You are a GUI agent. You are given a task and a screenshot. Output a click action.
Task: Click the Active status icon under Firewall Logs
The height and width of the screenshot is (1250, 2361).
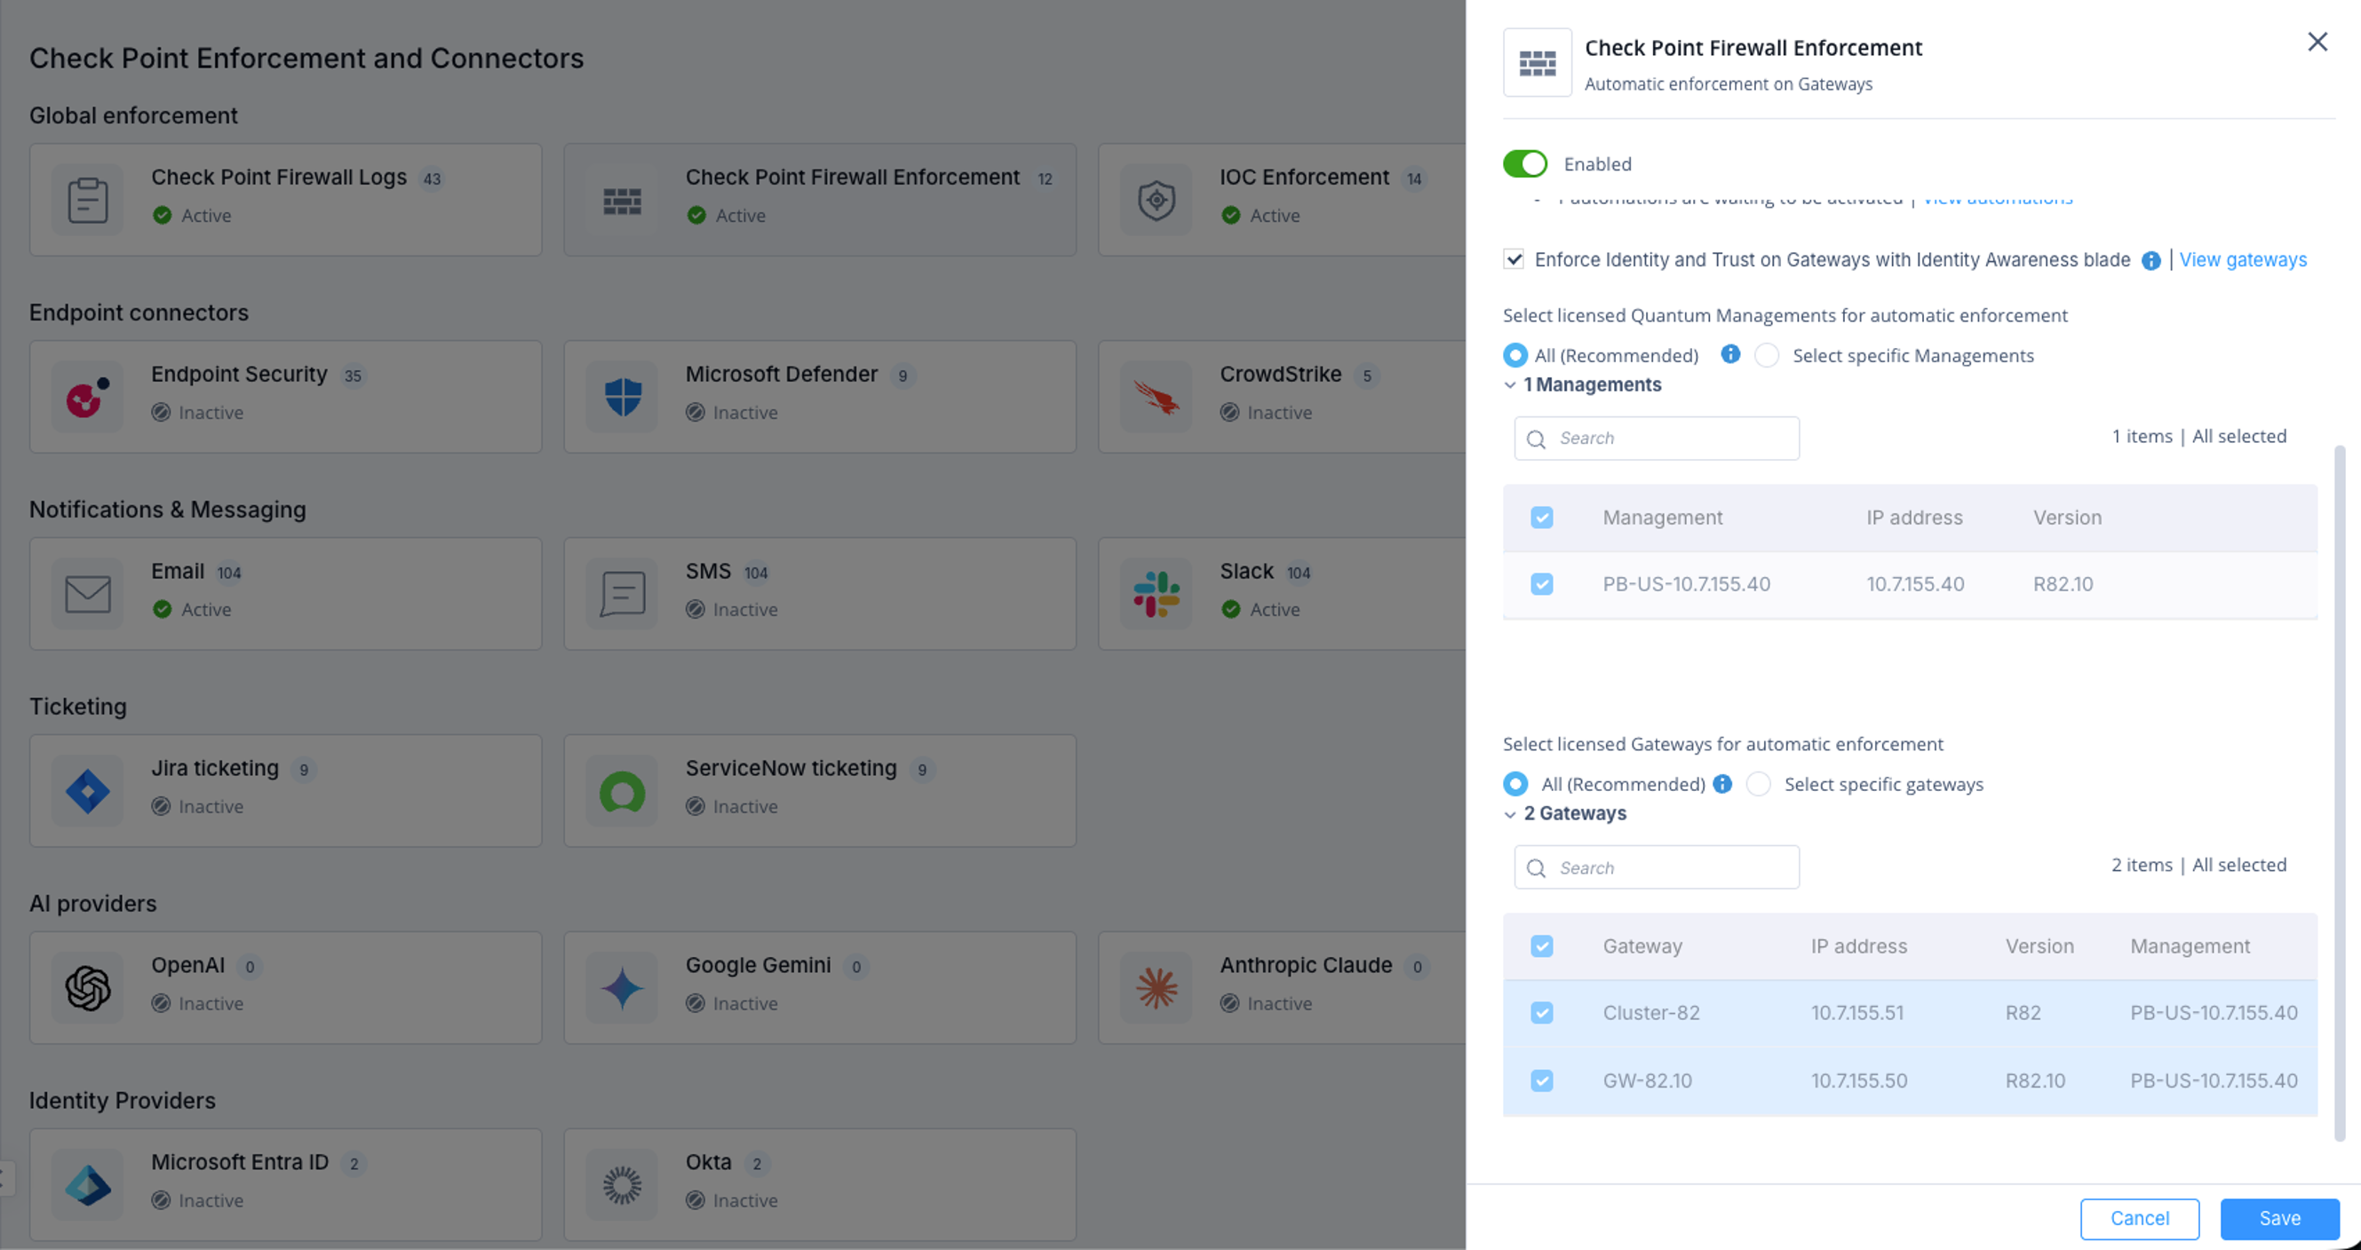pyautogui.click(x=163, y=215)
